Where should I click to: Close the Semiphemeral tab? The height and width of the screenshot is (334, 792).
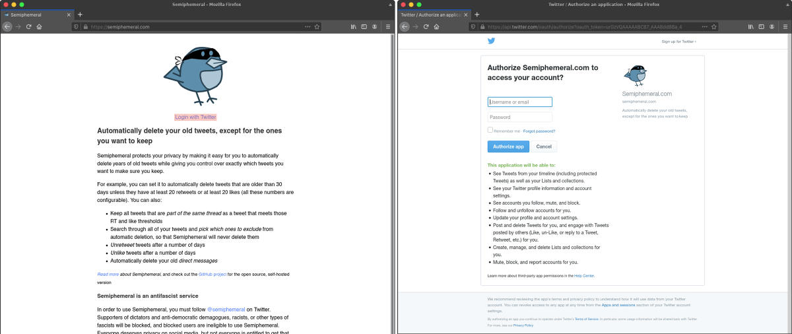click(x=69, y=14)
